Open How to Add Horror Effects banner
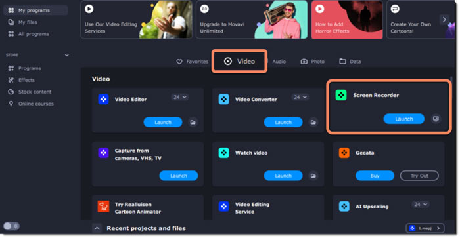The image size is (460, 238). click(347, 20)
